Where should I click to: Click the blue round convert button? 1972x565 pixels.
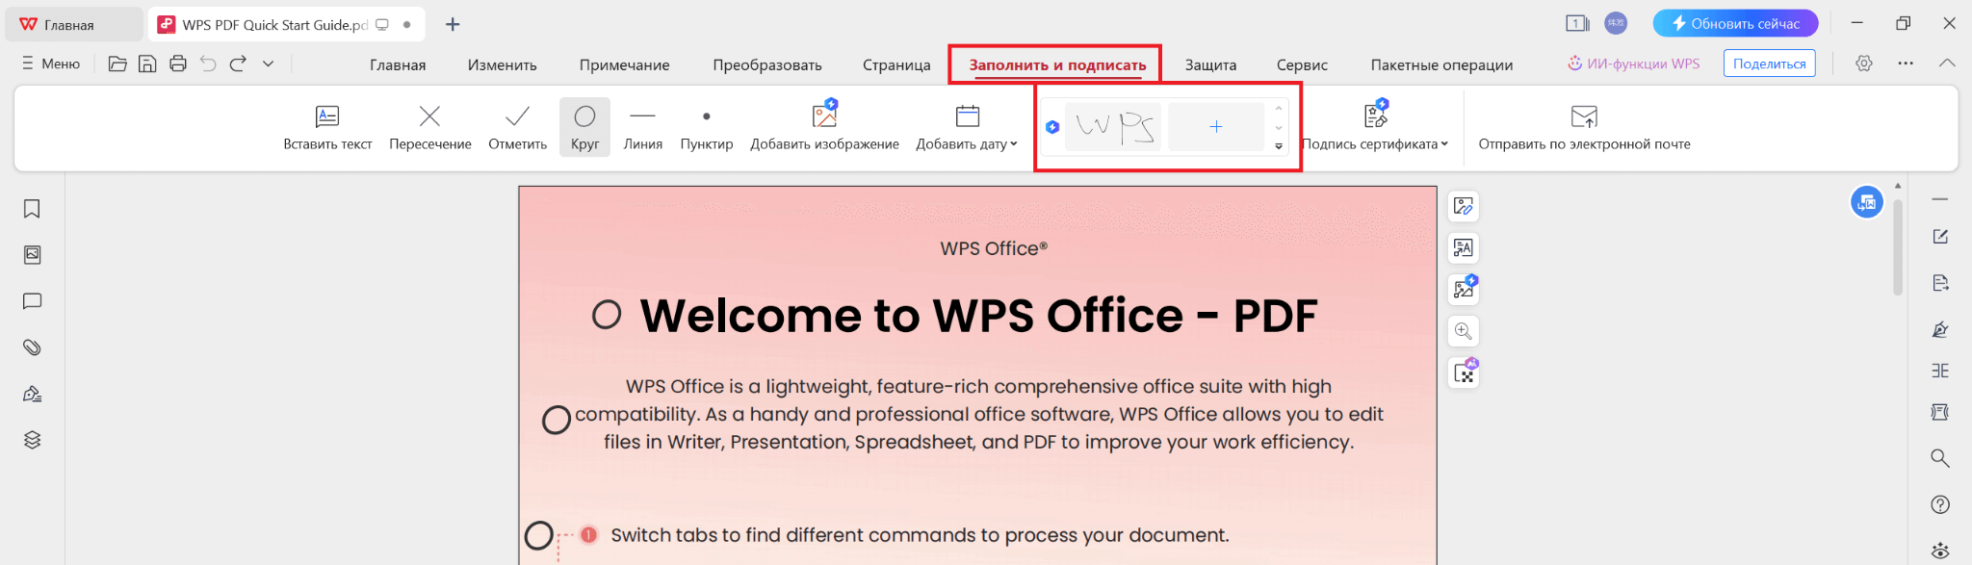pos(1867,202)
